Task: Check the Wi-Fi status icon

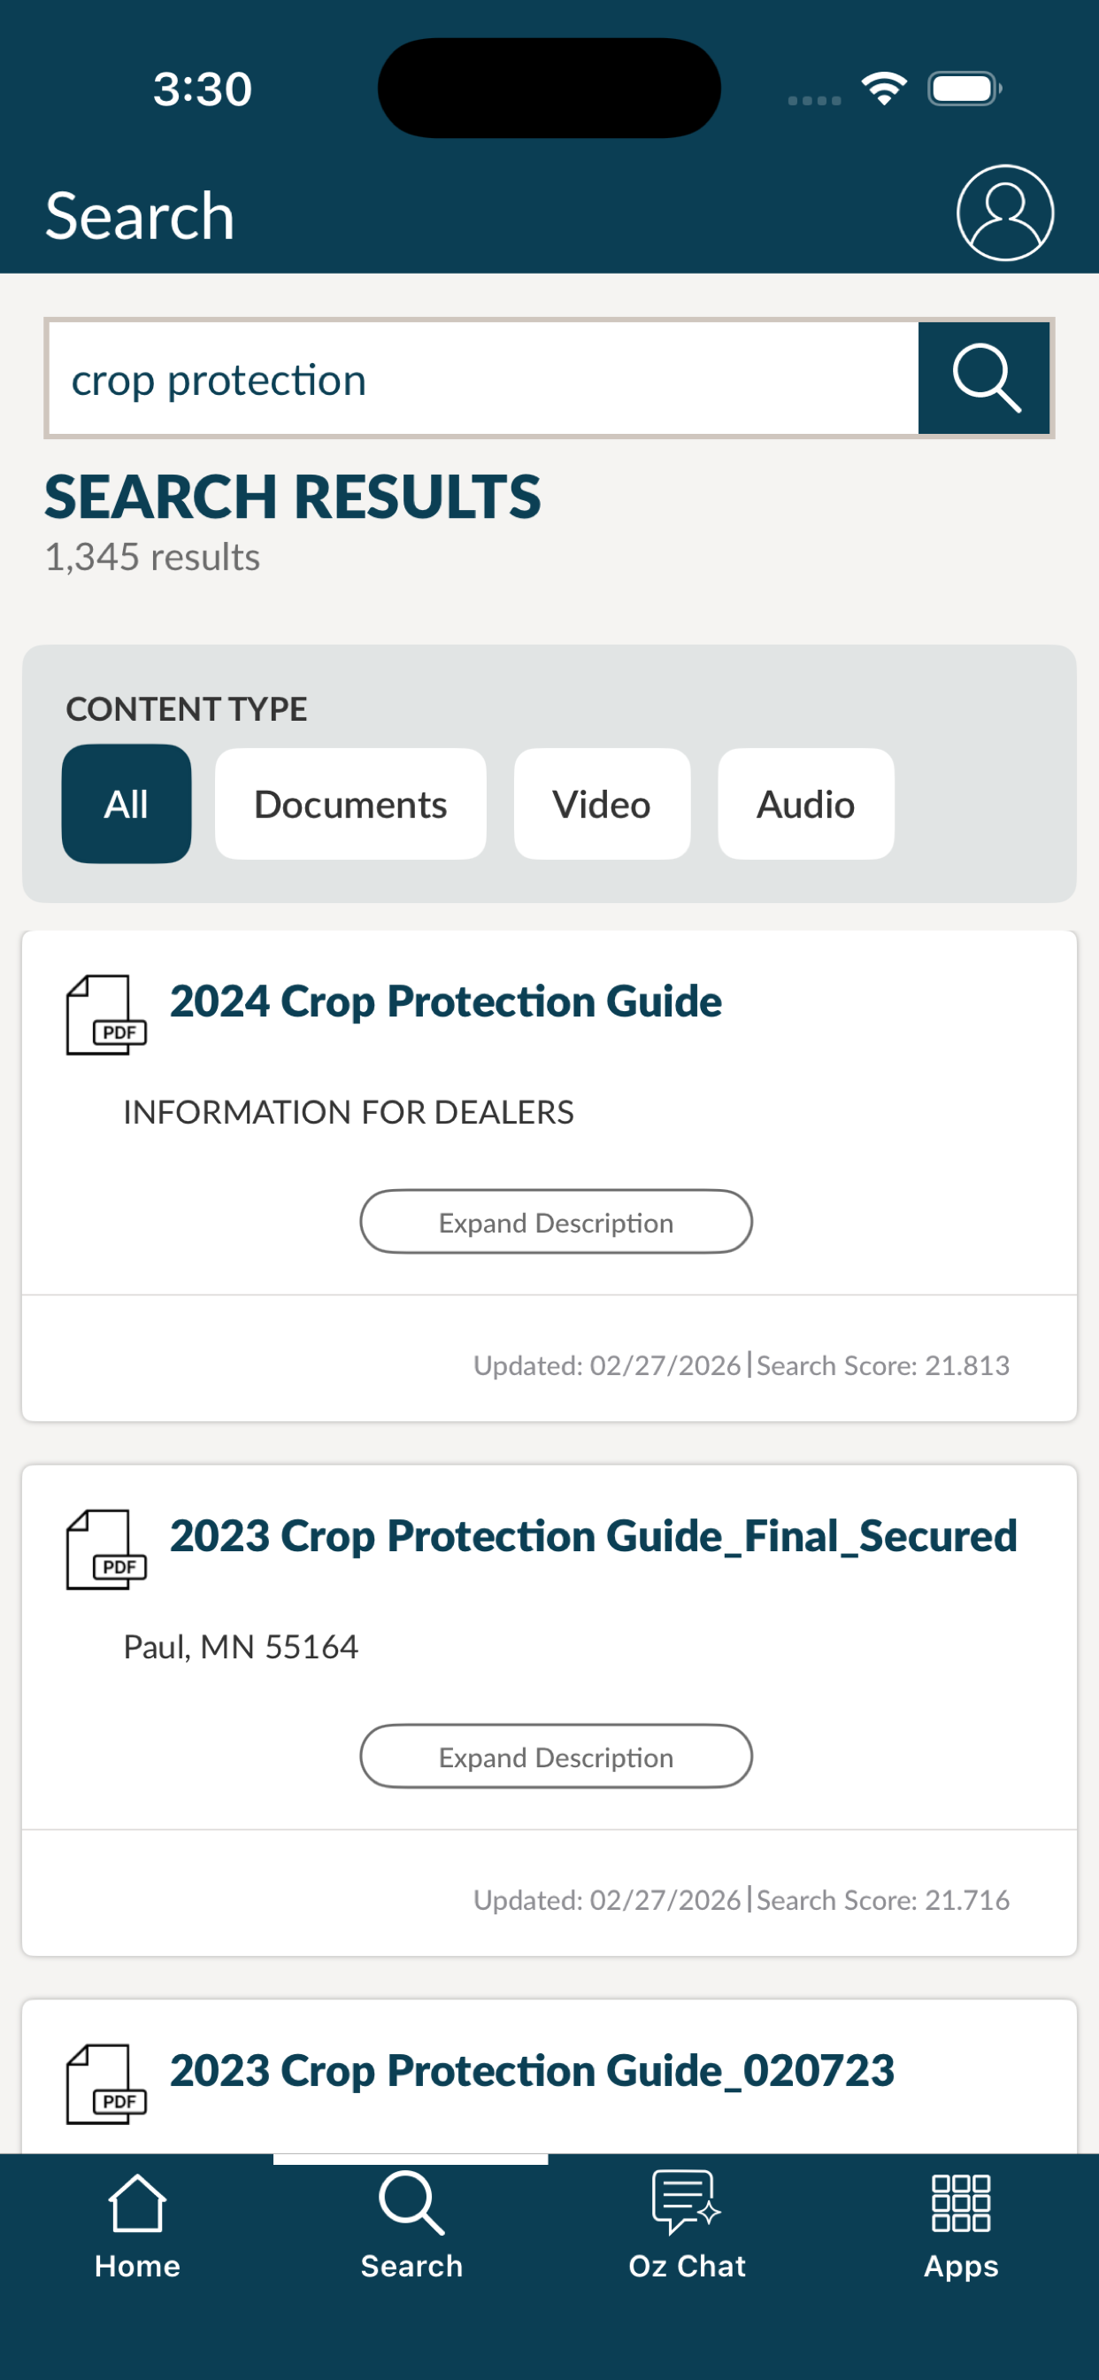Action: (884, 89)
